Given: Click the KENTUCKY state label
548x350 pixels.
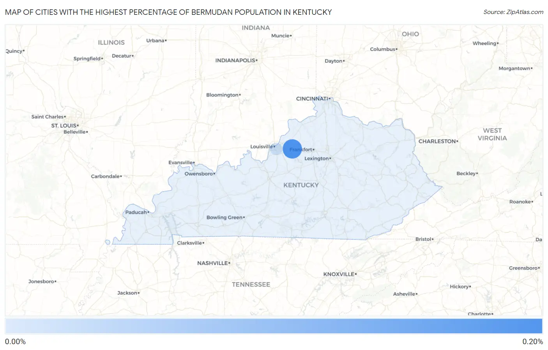Looking at the screenshot, I should click(301, 185).
